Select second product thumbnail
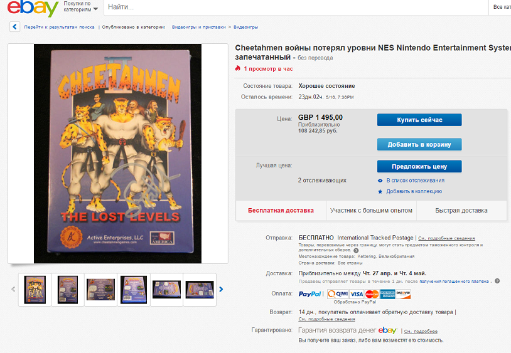Screen dimensions: 511x353 coord(68,290)
